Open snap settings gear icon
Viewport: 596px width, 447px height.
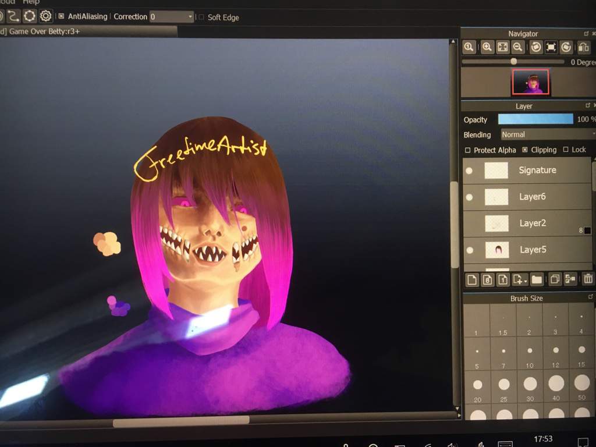coord(45,16)
